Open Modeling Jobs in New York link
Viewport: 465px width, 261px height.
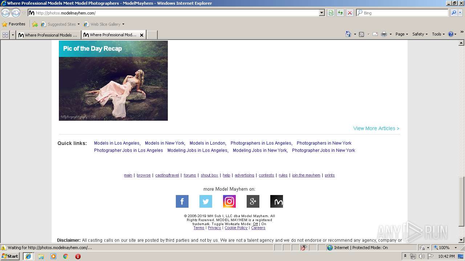coord(260,150)
